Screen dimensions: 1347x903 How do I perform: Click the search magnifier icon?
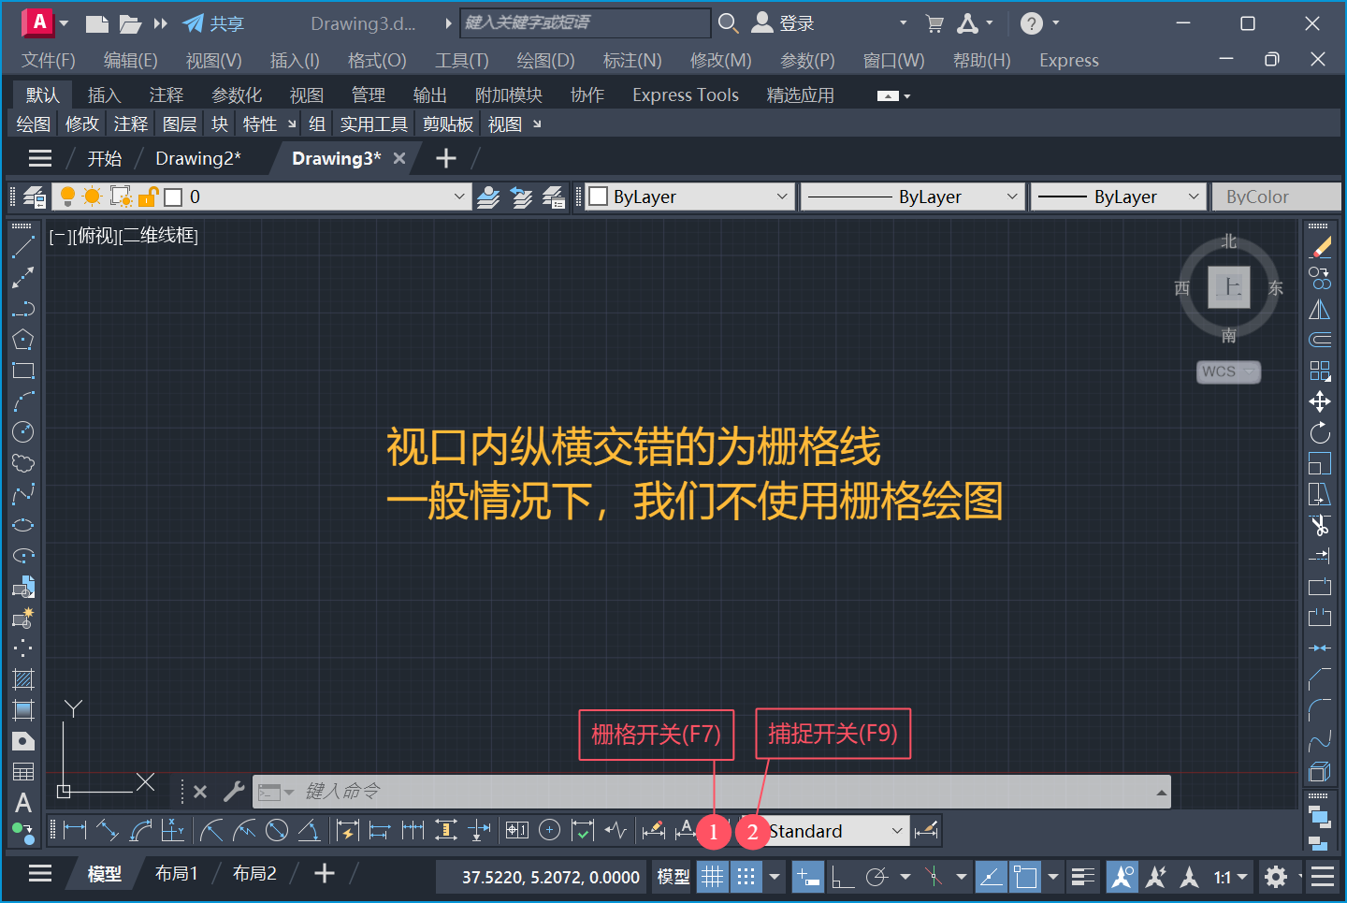tap(728, 22)
